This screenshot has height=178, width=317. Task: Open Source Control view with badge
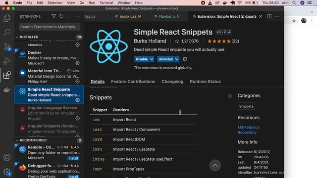pyautogui.click(x=7, y=47)
